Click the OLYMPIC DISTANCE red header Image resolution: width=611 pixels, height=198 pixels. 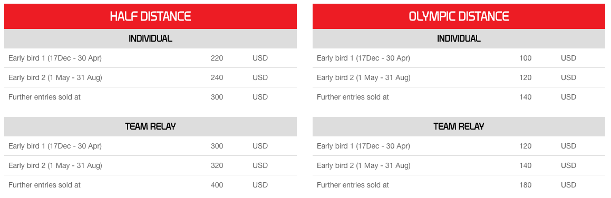tap(459, 16)
